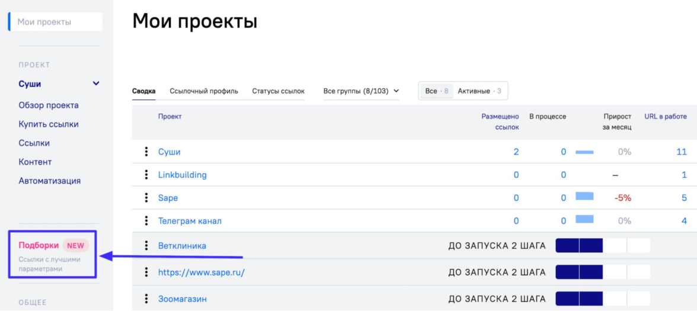Open three-dot menu for Ветклиника project
Screen dimensions: 697x311
(x=146, y=245)
